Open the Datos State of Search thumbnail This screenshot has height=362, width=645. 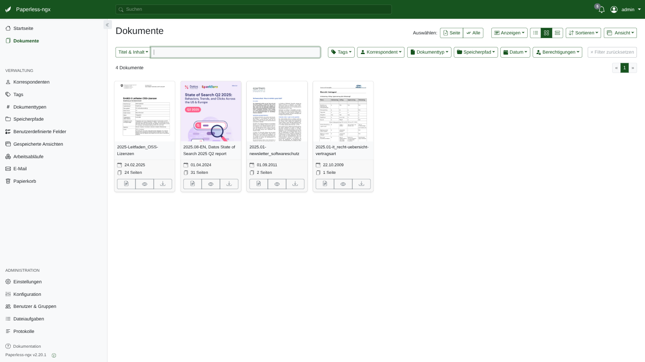coord(211,111)
